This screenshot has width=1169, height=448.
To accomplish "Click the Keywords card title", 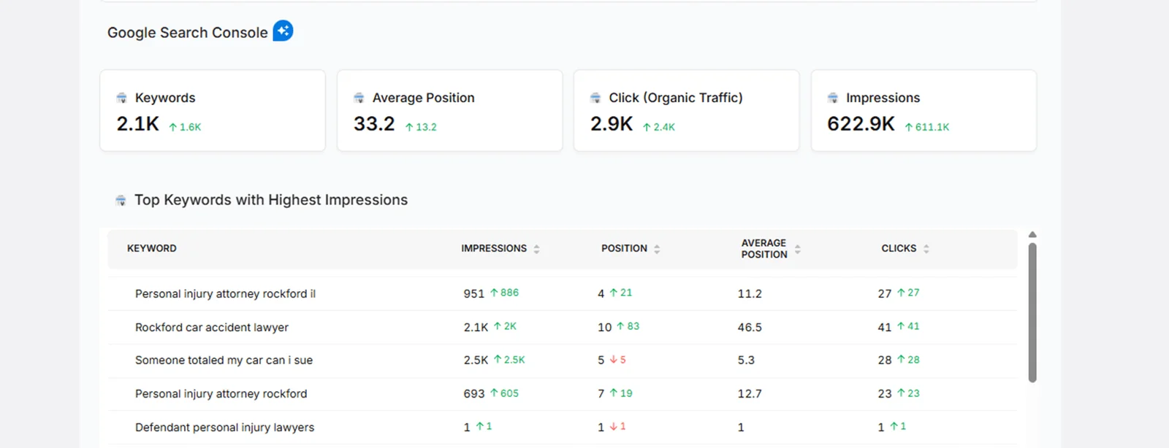I will point(165,98).
